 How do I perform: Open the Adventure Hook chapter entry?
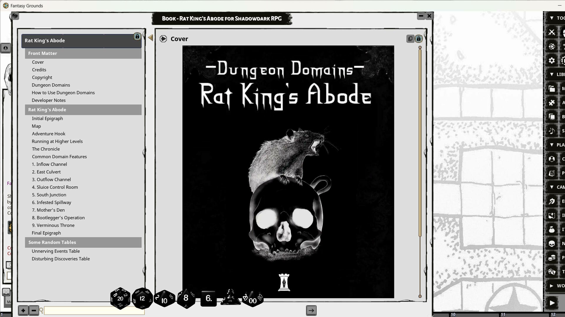coord(49,134)
